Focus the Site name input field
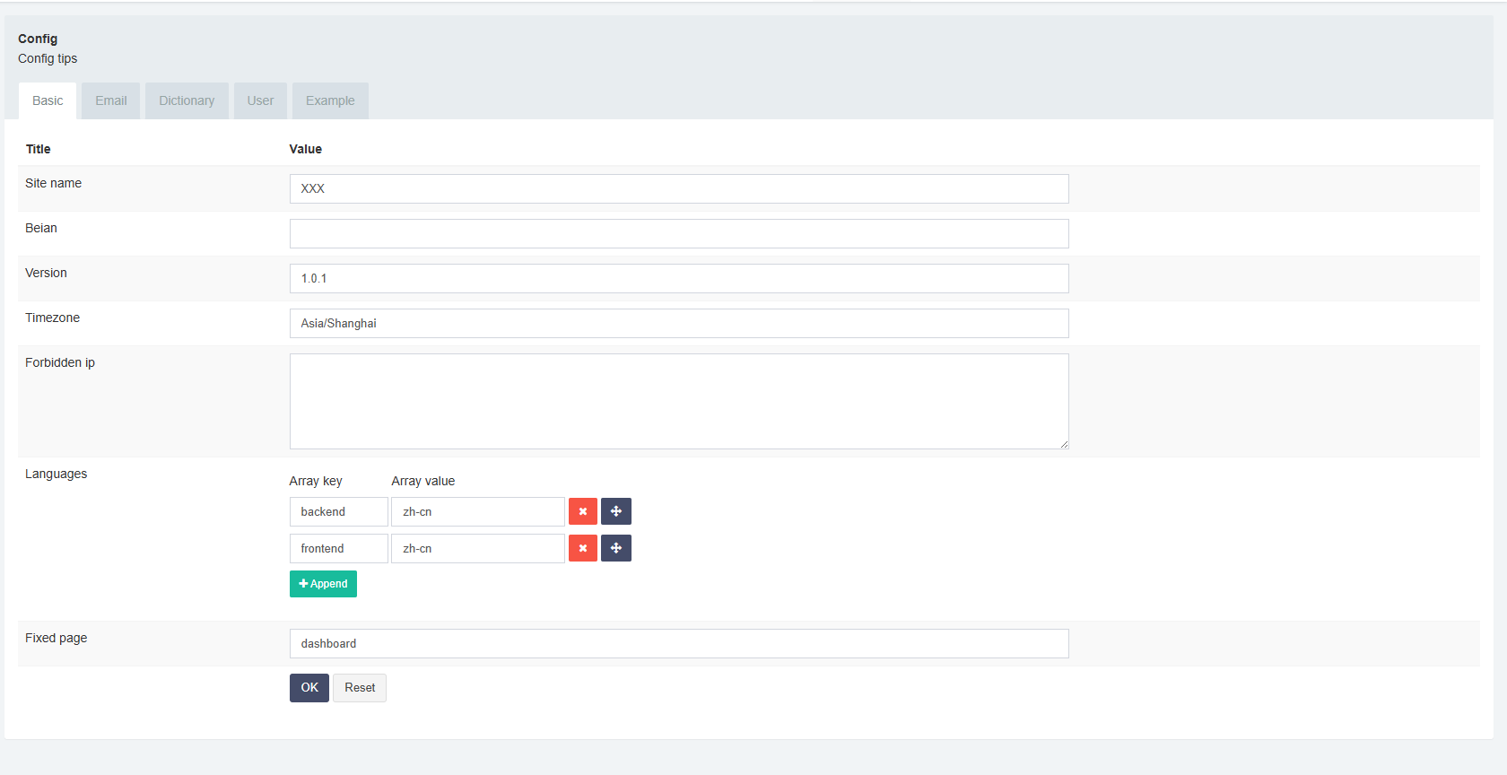The width and height of the screenshot is (1507, 775). point(679,188)
